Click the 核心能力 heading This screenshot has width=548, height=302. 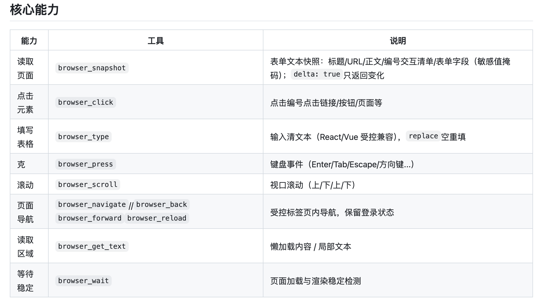click(x=34, y=10)
